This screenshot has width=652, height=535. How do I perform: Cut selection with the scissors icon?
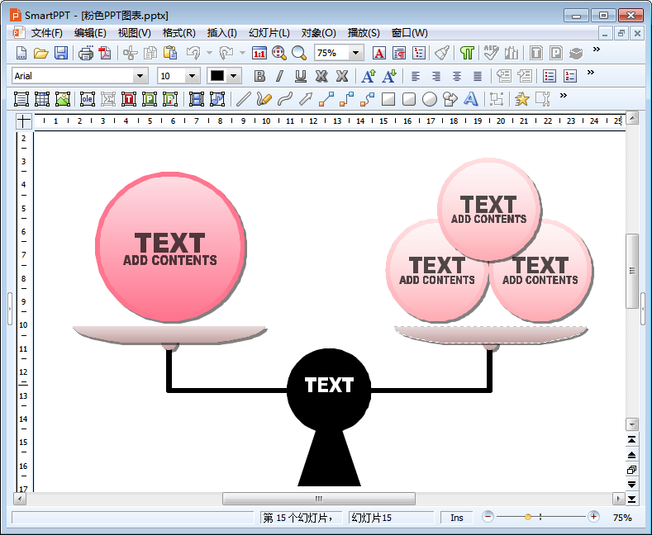130,53
